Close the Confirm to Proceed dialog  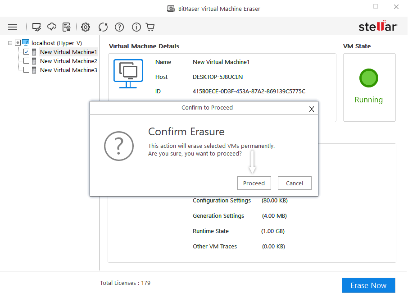click(312, 109)
